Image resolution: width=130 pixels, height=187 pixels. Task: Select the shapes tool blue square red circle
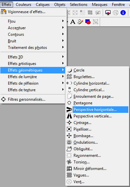88,22
